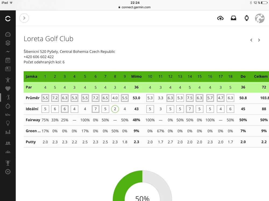Click the Garmin Connect logo icon
This screenshot has width=269, height=201.
pos(8,18)
